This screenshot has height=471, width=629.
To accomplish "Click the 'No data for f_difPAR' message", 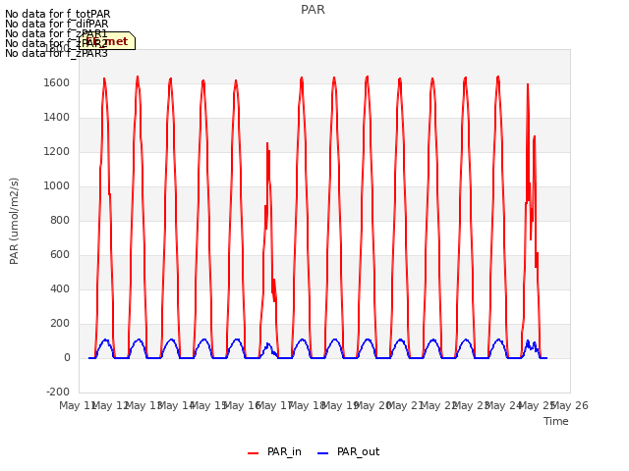I will pos(57,24).
